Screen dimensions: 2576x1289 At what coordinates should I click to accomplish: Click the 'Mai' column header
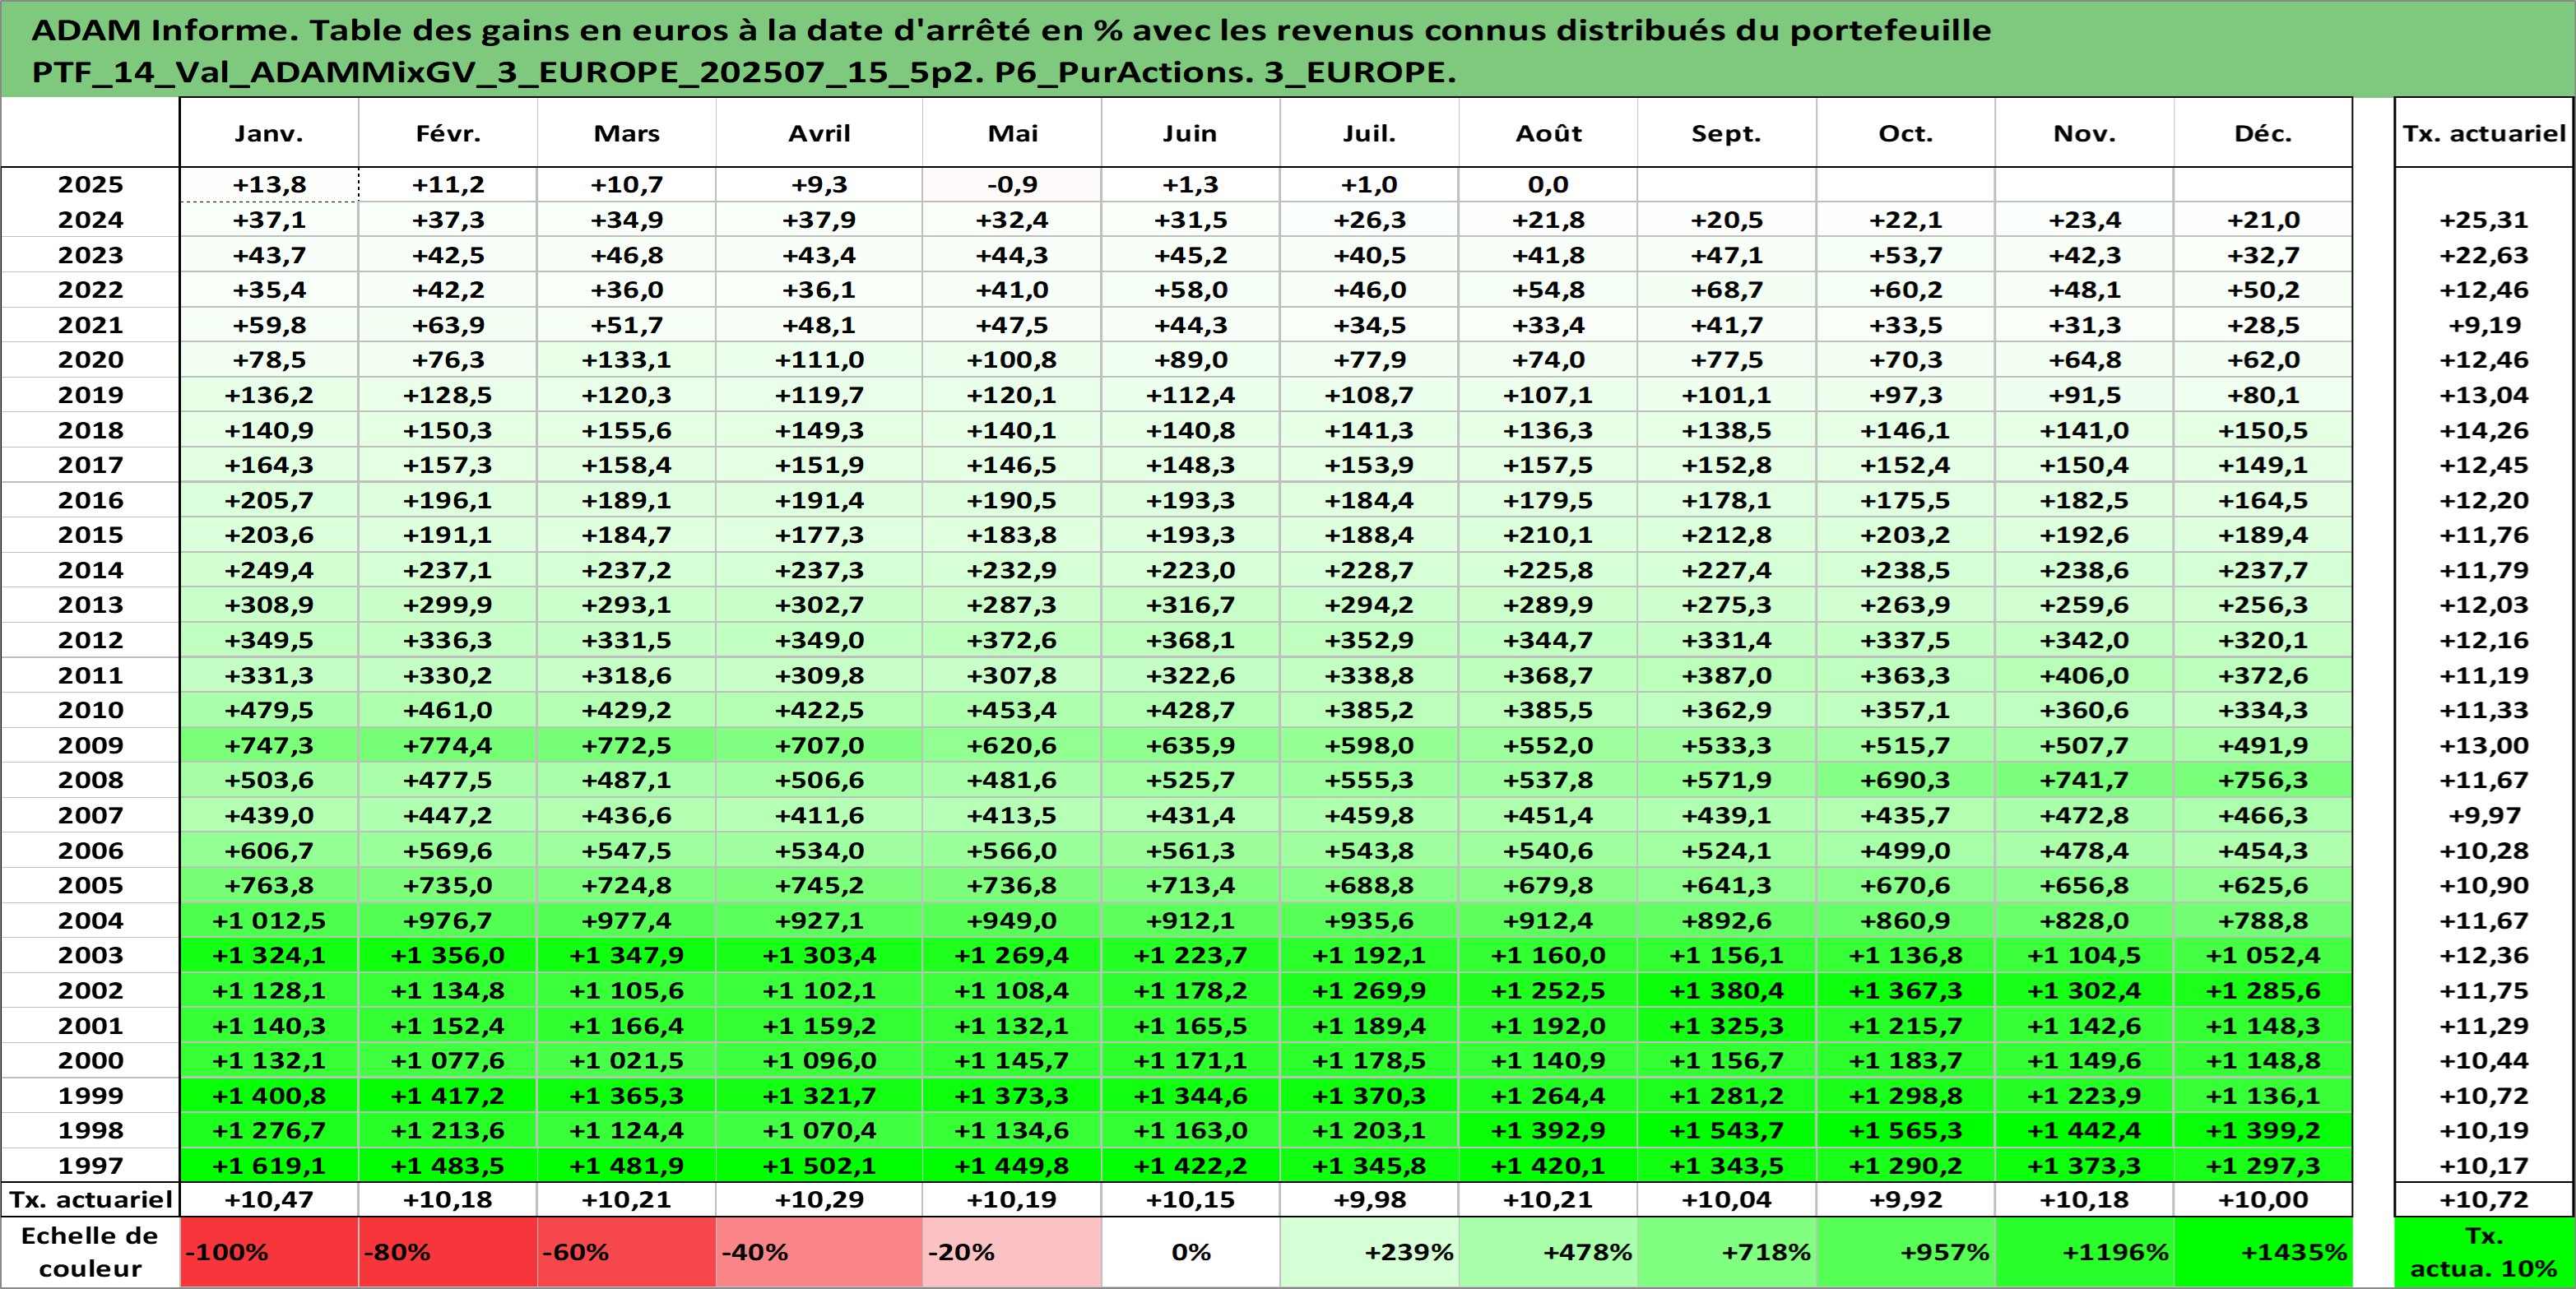click(1012, 133)
